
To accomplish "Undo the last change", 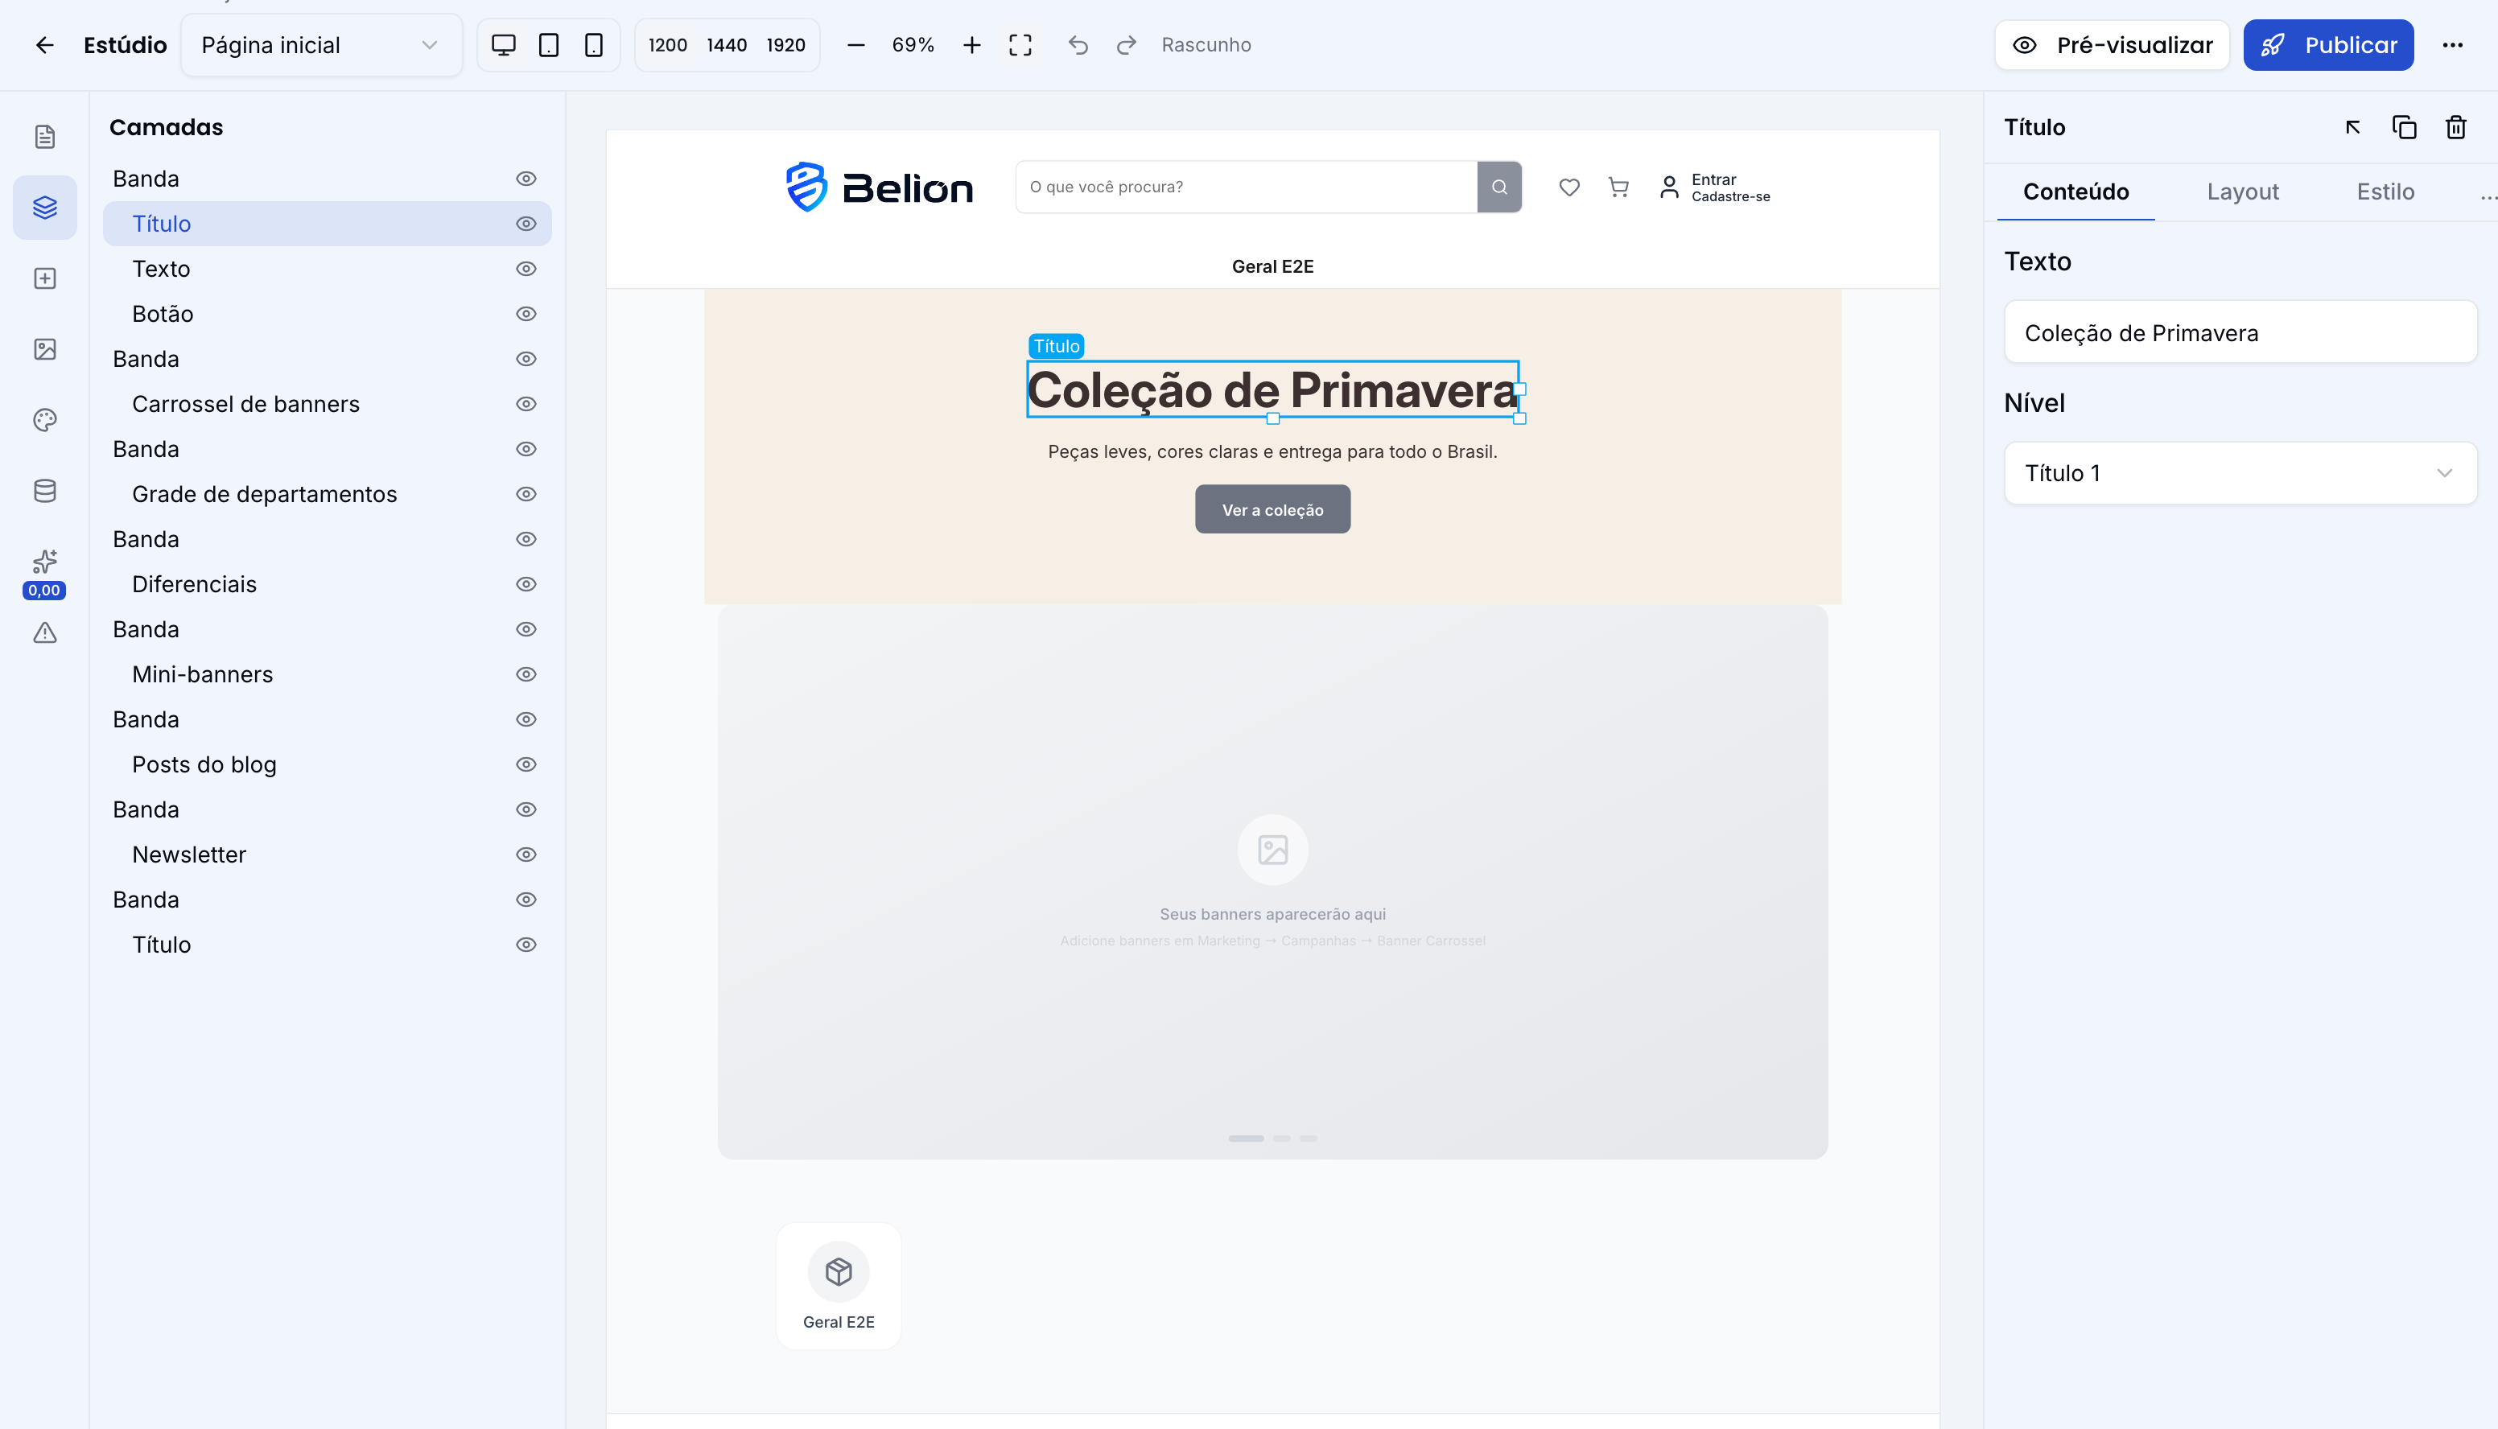I will pyautogui.click(x=1078, y=45).
